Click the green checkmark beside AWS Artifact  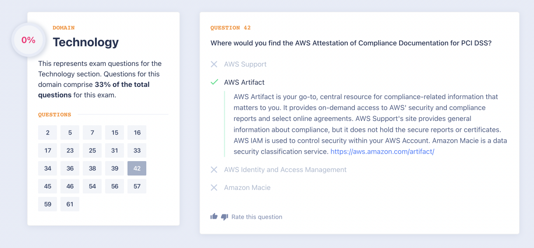214,82
